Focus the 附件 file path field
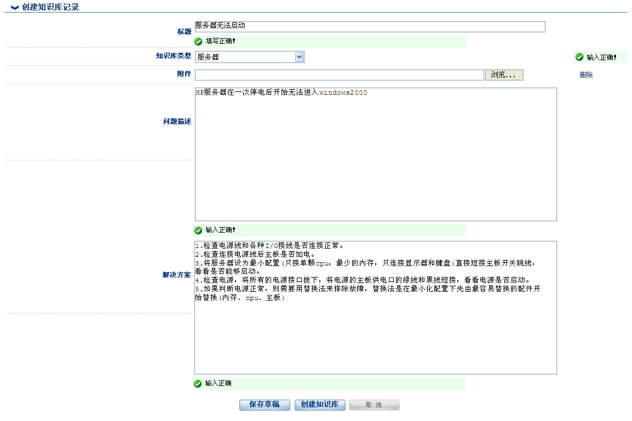 coord(339,75)
